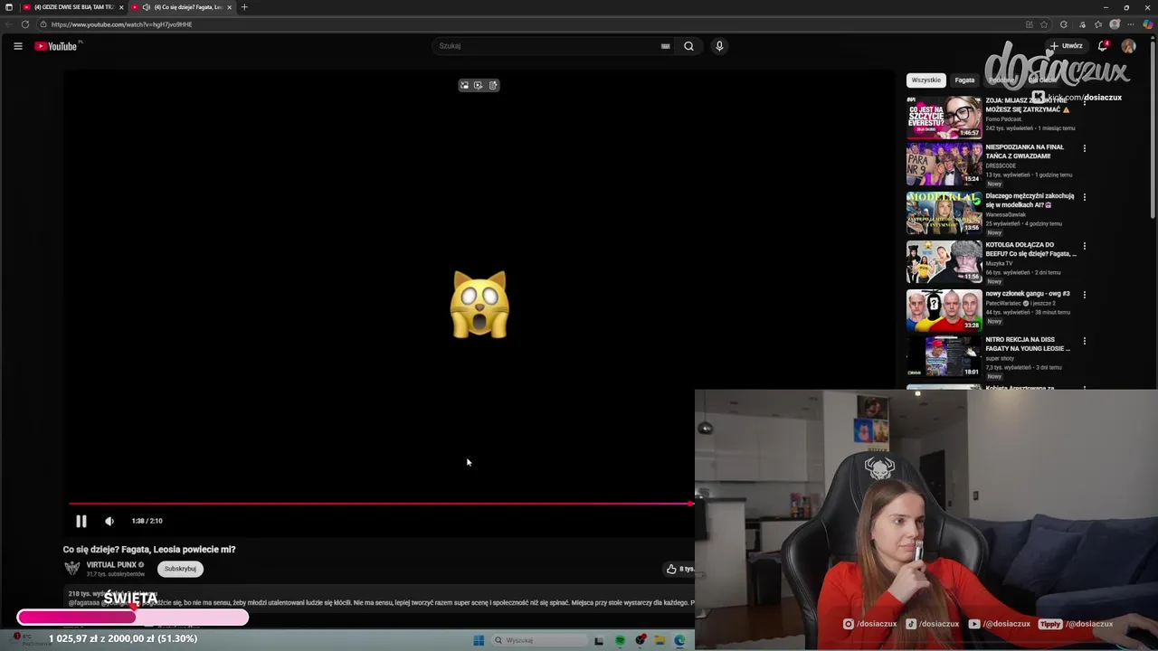Open the more menu for the ZOJA video
1158x651 pixels.
pyautogui.click(x=1084, y=101)
